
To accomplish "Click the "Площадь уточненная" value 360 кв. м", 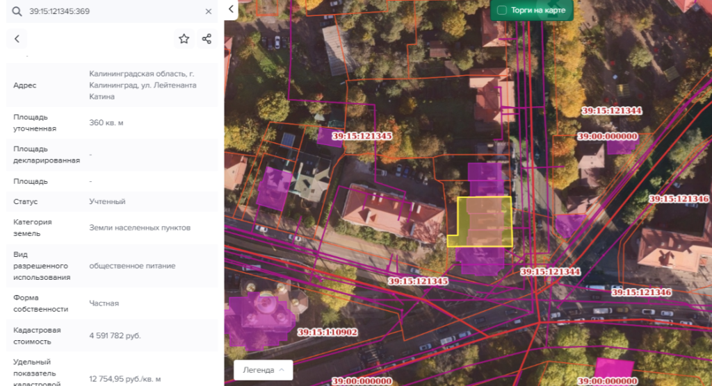I will (106, 123).
